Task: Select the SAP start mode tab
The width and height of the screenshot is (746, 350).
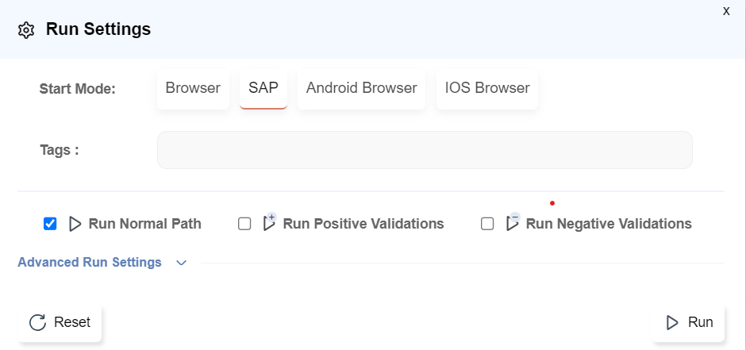Action: pyautogui.click(x=263, y=88)
